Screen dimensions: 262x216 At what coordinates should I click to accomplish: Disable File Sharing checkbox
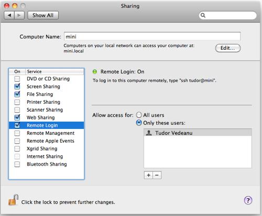coord(17,94)
